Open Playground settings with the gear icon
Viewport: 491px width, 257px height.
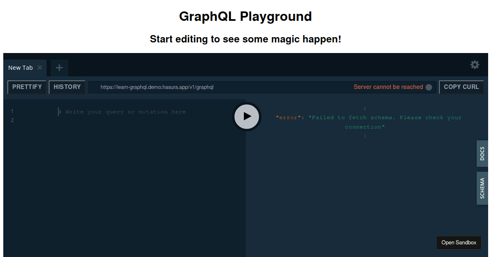[x=474, y=64]
